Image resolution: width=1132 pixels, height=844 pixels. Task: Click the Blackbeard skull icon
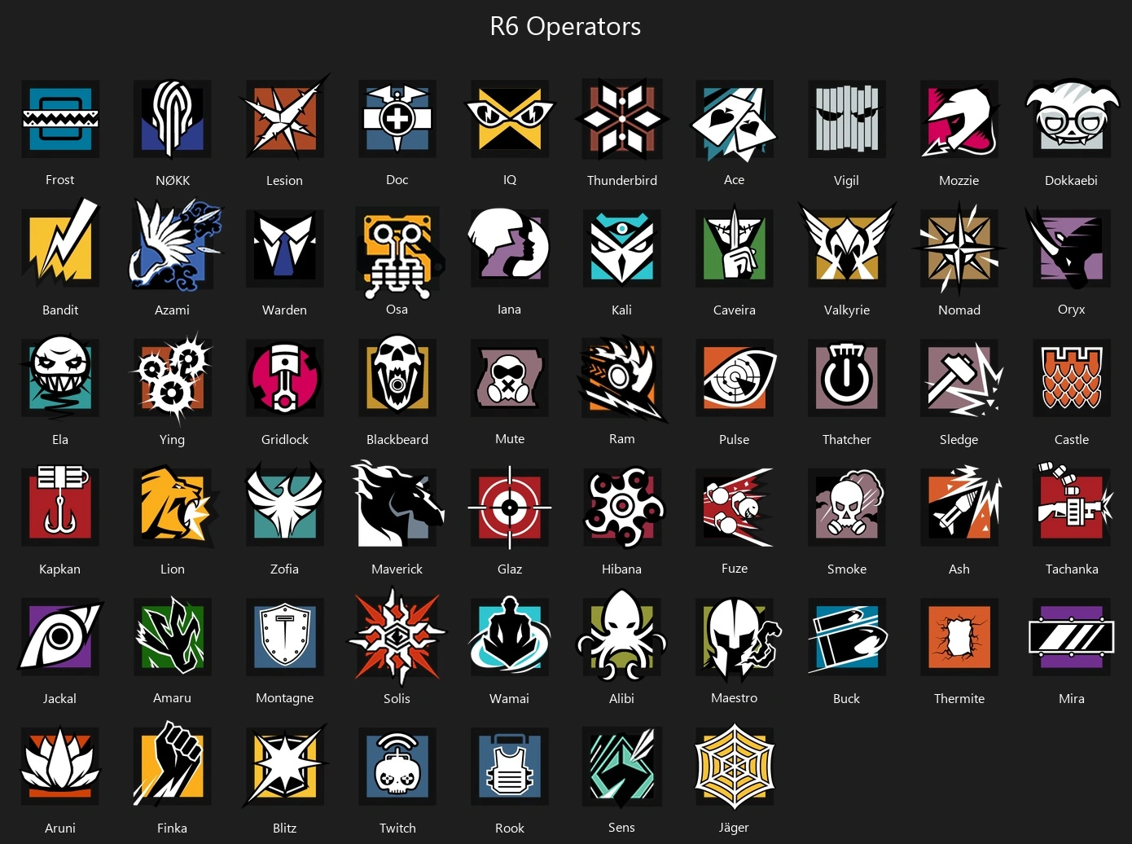[x=397, y=377]
